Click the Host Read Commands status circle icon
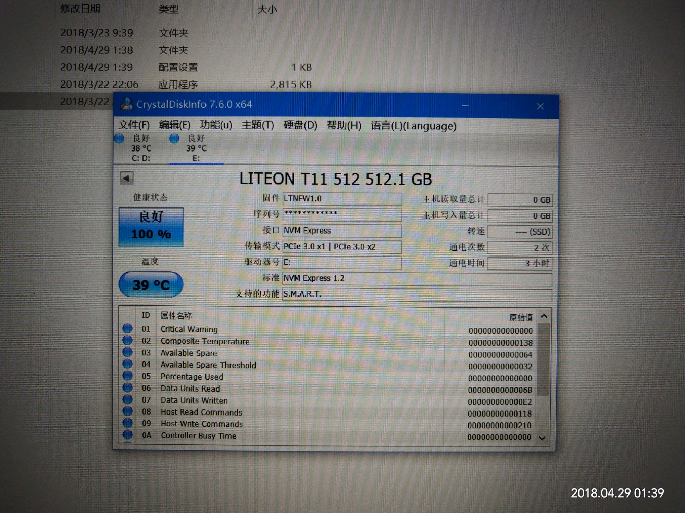This screenshot has height=513, width=685. [127, 411]
